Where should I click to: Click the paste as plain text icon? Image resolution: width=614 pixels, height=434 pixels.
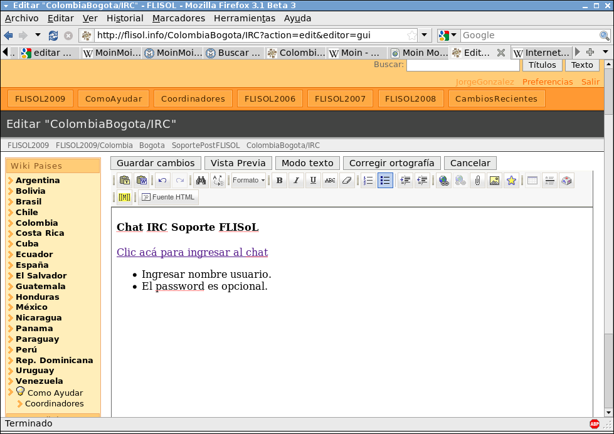(125, 181)
